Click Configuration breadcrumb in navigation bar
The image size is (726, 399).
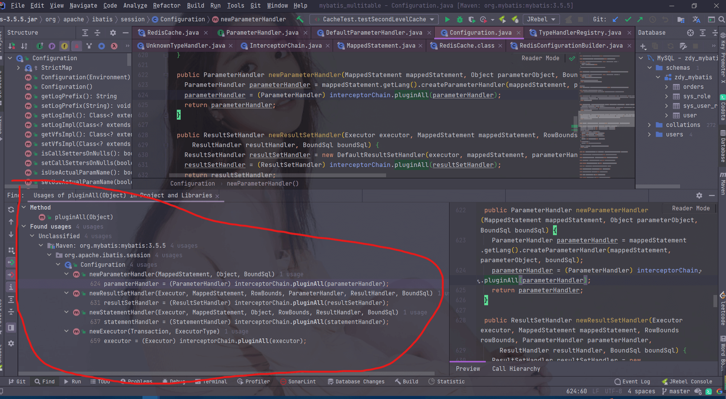(179, 19)
